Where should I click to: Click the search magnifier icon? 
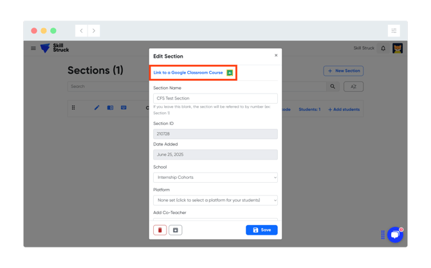point(333,87)
